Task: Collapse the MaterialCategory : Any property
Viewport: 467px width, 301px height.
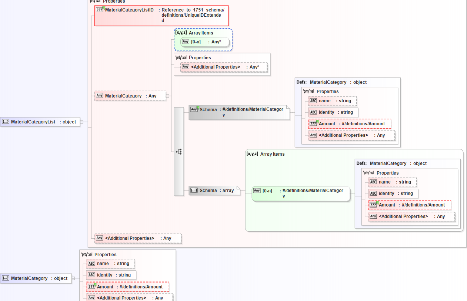Action: click(167, 96)
